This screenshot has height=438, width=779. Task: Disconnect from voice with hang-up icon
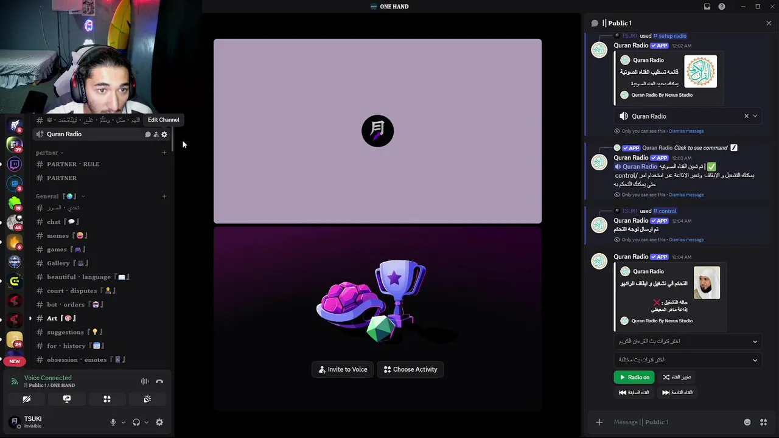pos(159,381)
